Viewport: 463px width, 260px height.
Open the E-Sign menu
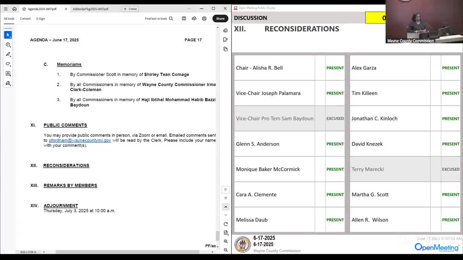pyautogui.click(x=41, y=18)
